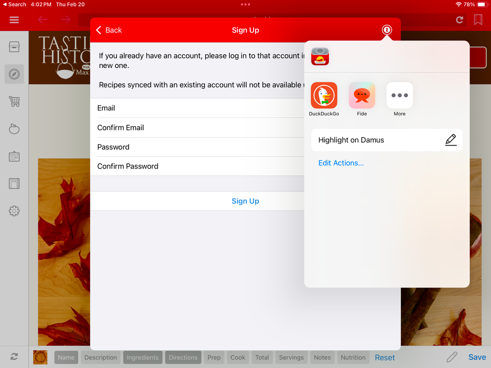Tap Back in the Sign Up dialog
This screenshot has width=491, height=368.
coord(109,30)
